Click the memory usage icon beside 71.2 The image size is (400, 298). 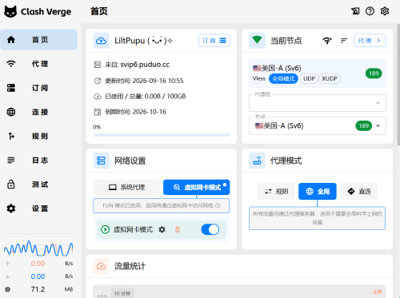(7, 289)
